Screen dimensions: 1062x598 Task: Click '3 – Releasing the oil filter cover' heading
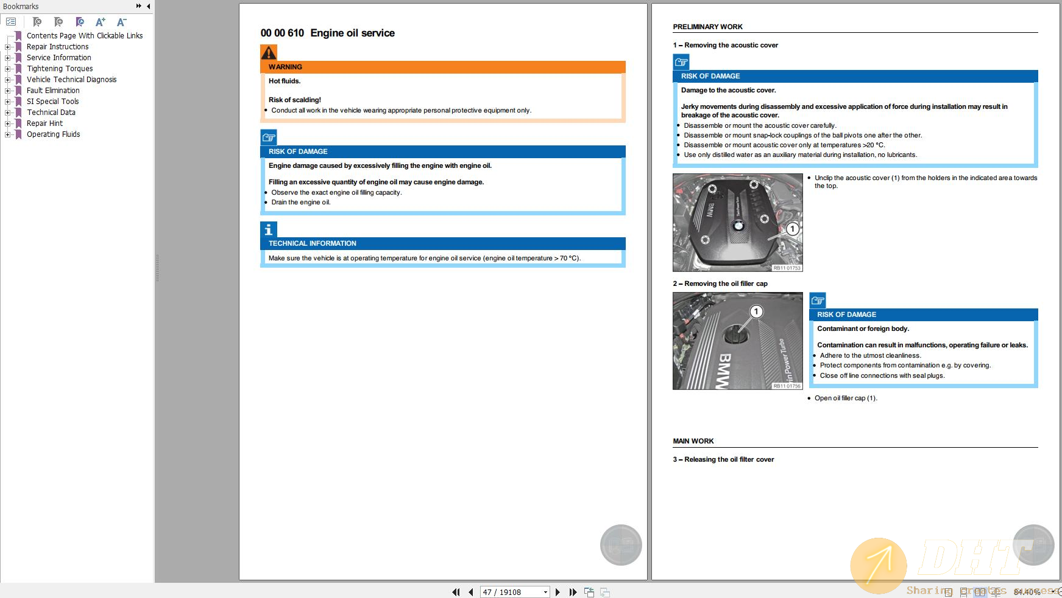[x=723, y=459]
